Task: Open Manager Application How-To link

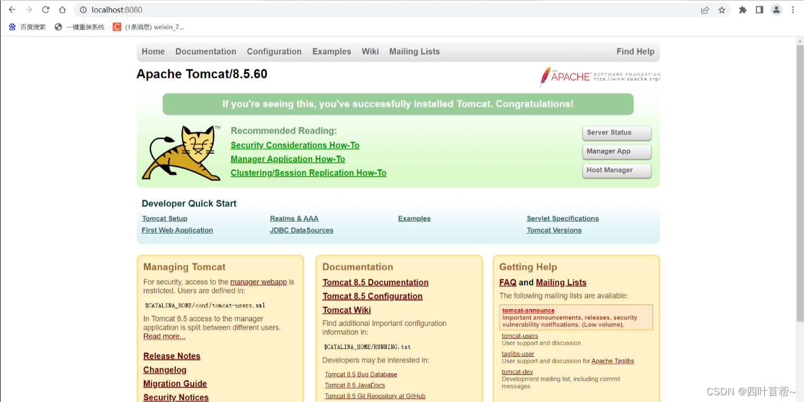Action: (x=288, y=159)
